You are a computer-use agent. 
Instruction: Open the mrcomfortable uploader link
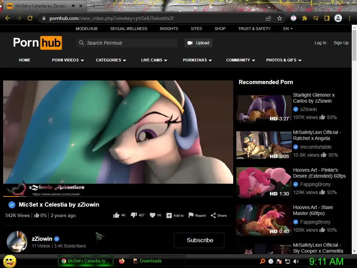(316, 147)
